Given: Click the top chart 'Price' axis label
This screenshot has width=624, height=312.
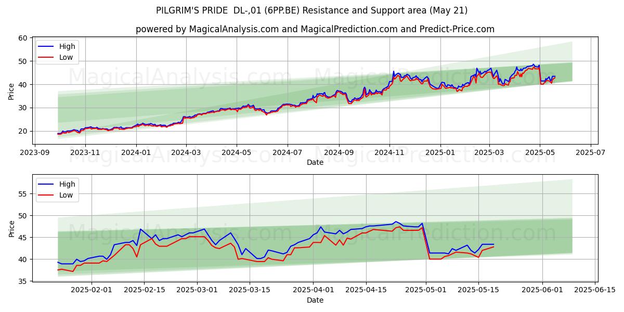Looking at the screenshot, I should pyautogui.click(x=11, y=90).
